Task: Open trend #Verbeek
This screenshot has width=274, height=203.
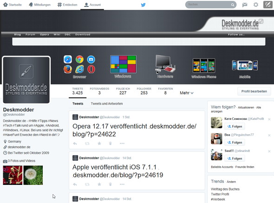Action: (x=218, y=199)
